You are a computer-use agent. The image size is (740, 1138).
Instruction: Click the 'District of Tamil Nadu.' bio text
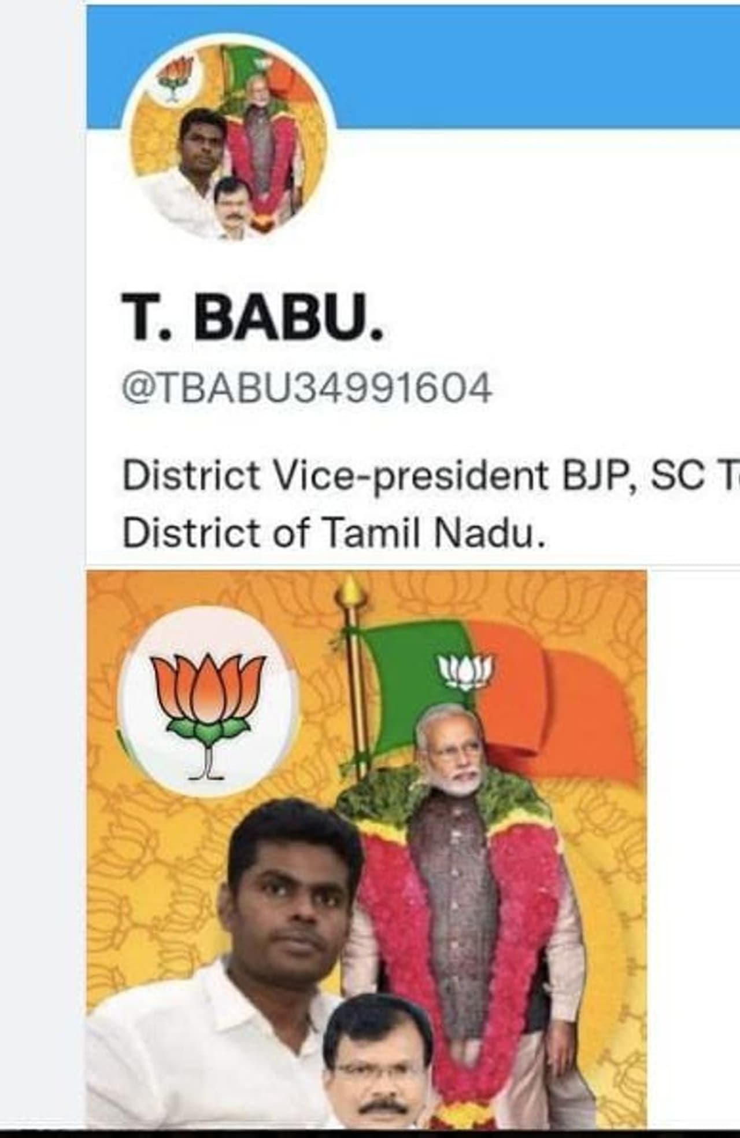point(334,533)
